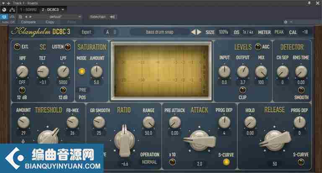The height and width of the screenshot is (173, 322).
Task: Toggle the SC LISTEN LED
Action: pyautogui.click(x=68, y=47)
